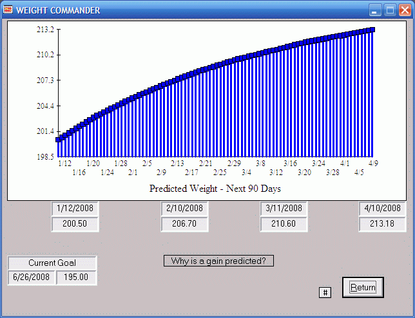Click the 200.50 weight field
Image resolution: width=415 pixels, height=318 pixels.
tap(75, 224)
